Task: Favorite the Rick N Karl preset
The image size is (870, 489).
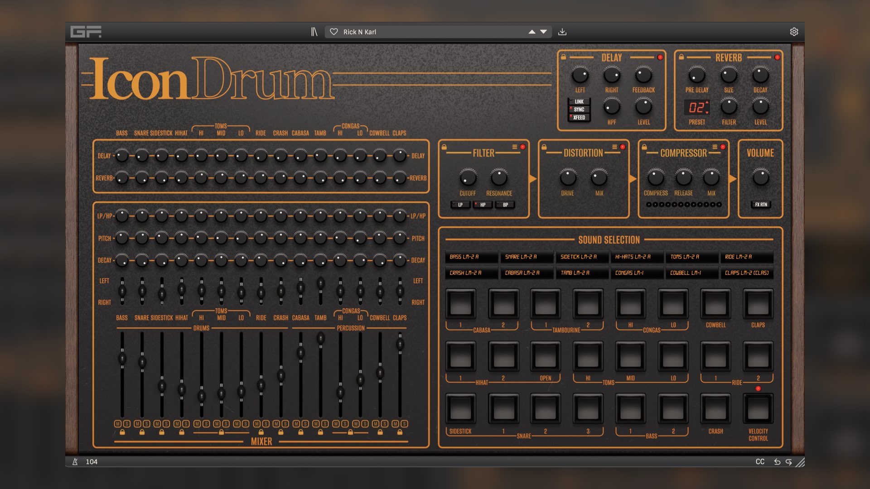Action: click(334, 32)
